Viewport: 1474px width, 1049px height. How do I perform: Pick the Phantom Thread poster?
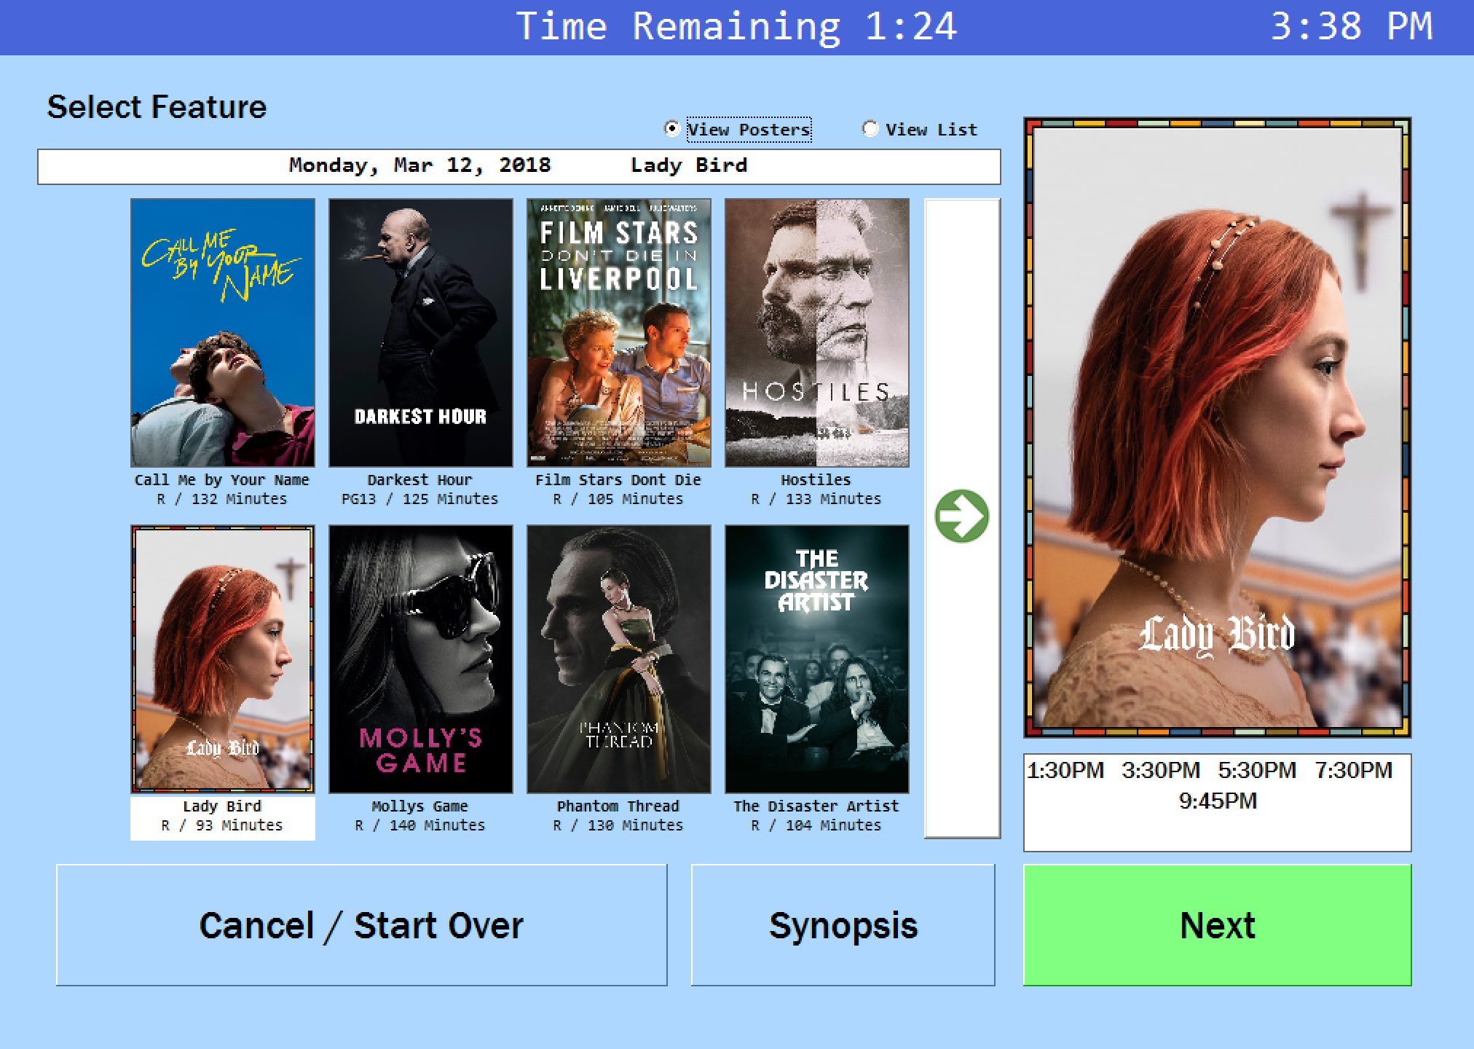coord(619,659)
